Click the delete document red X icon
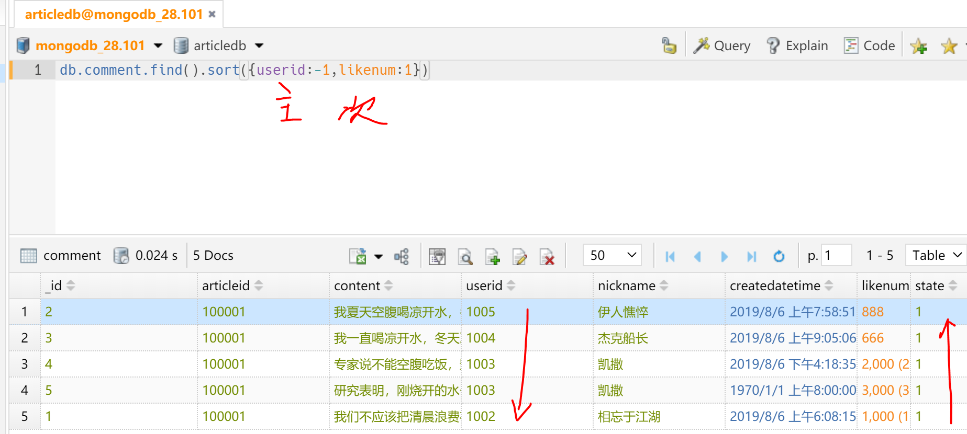The height and width of the screenshot is (434, 967). 547,256
